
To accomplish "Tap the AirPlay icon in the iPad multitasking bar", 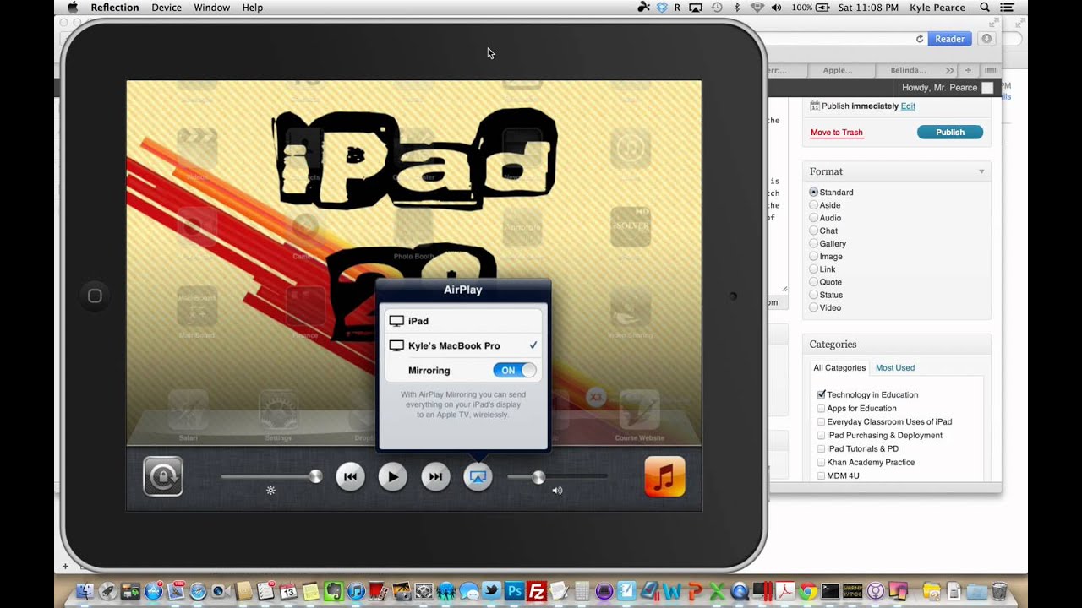I will 478,477.
